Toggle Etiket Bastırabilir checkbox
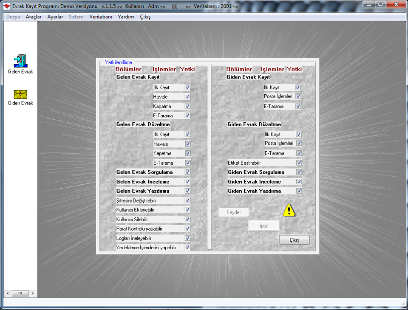The image size is (408, 310). [x=299, y=163]
